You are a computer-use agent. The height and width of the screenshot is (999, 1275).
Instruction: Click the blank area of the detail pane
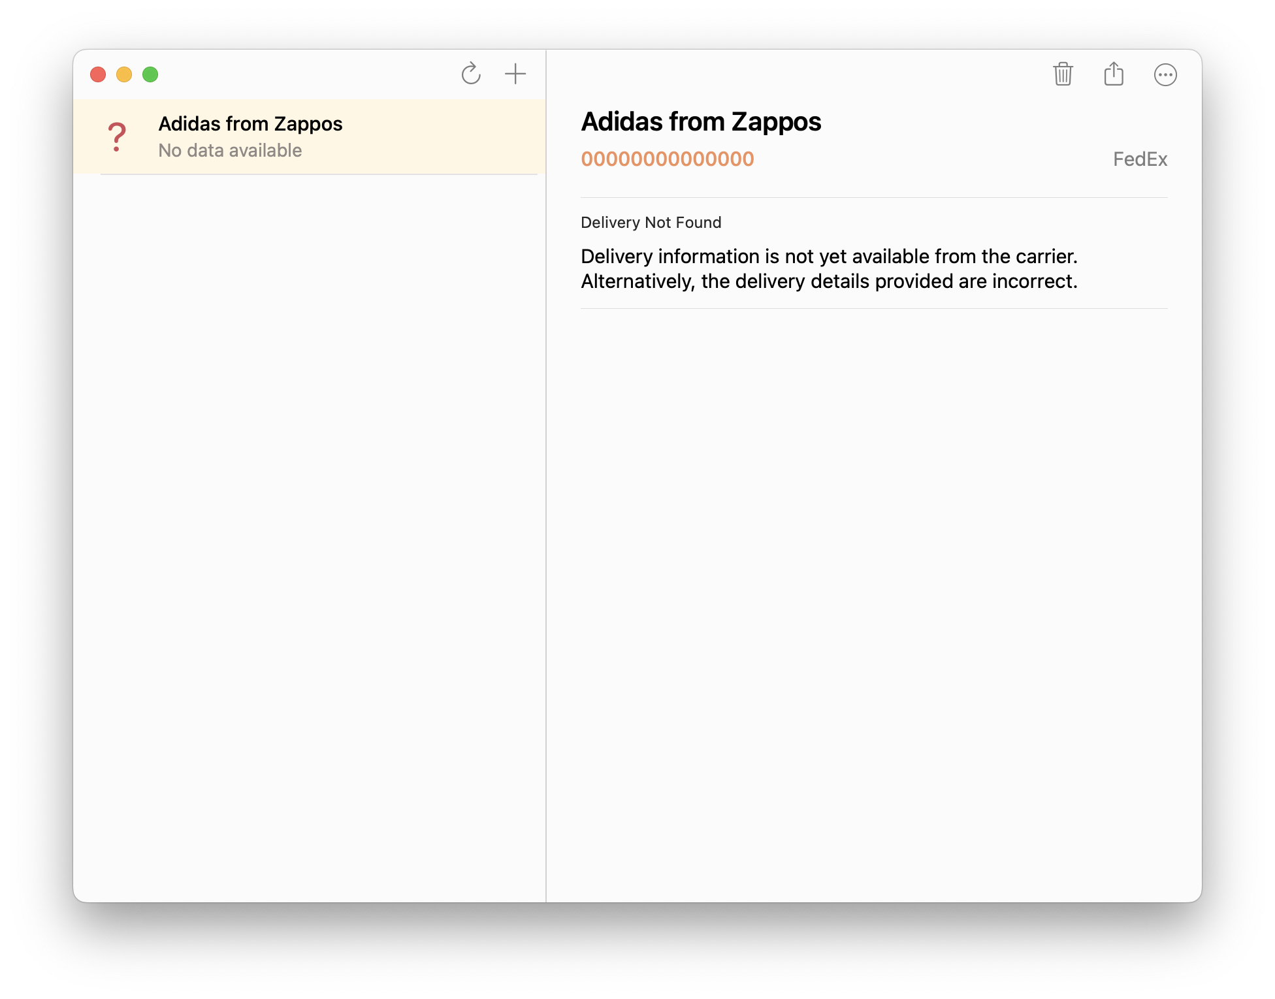tap(873, 588)
